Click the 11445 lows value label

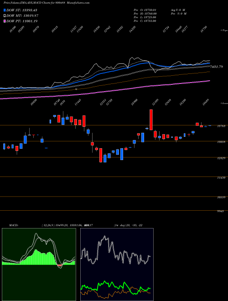[78, 102]
